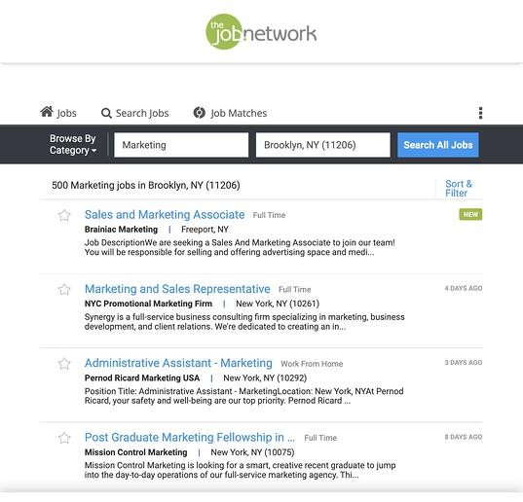Open the Administrative Assistant - Marketing listing

click(x=178, y=363)
